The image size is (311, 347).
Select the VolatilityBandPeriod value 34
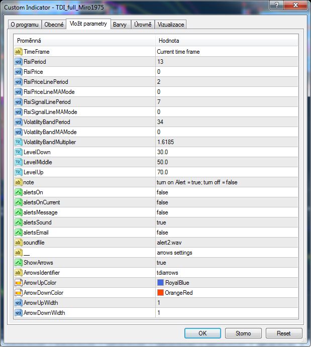coord(160,122)
